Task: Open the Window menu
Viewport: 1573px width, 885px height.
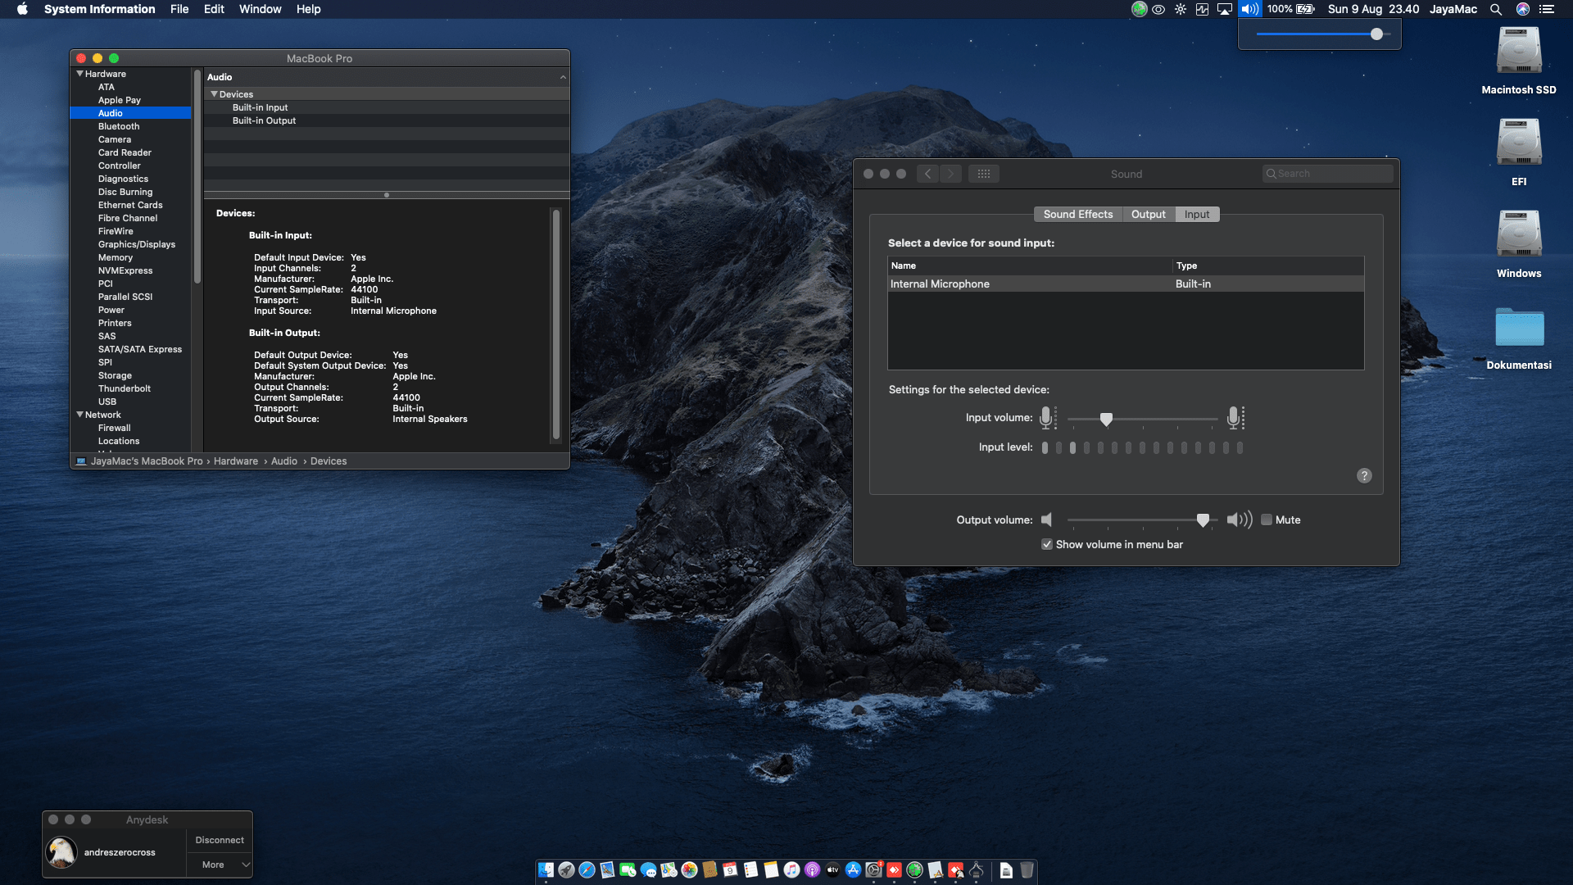Action: (x=260, y=9)
